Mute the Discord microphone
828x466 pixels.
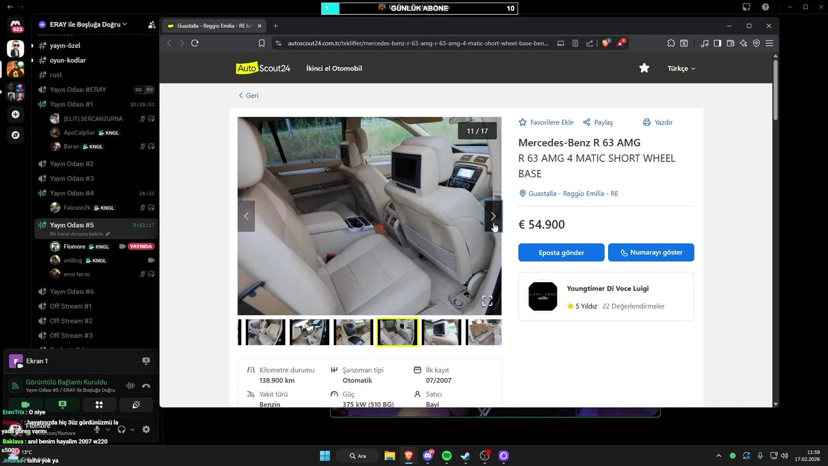point(97,429)
